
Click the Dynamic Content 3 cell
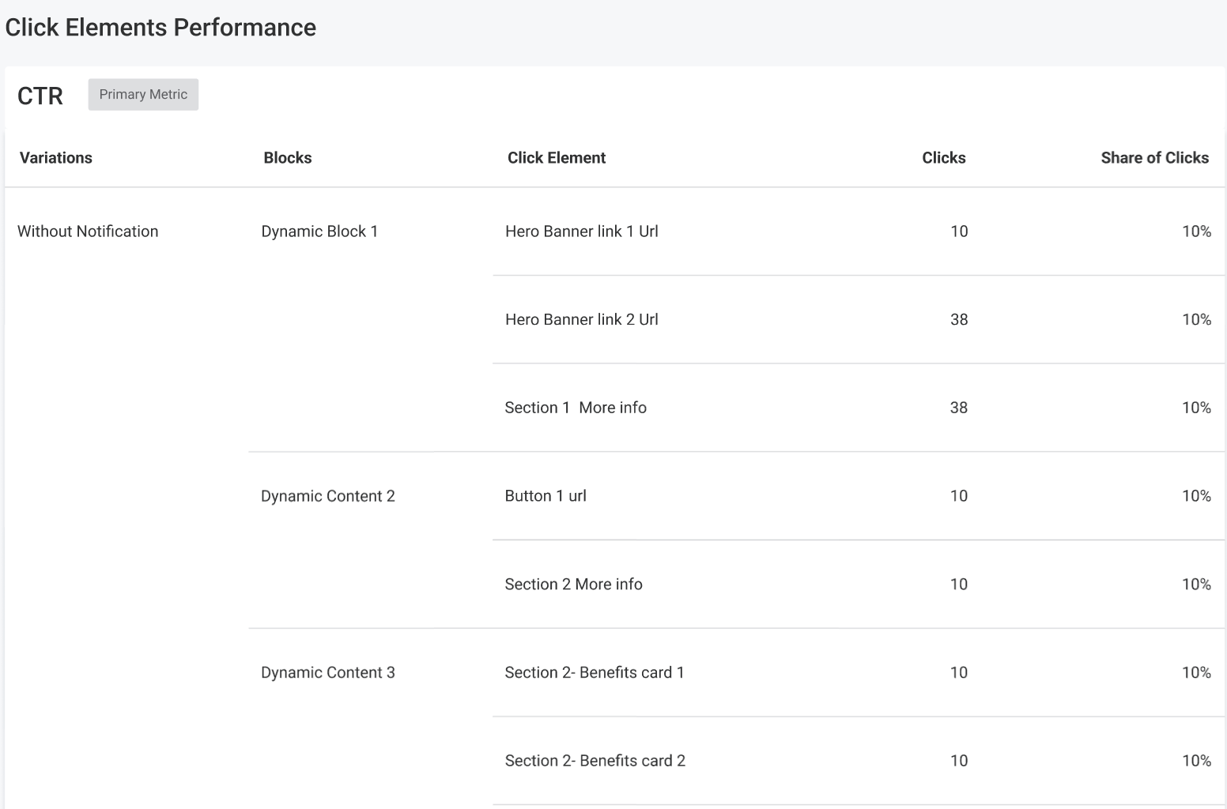[x=328, y=672]
